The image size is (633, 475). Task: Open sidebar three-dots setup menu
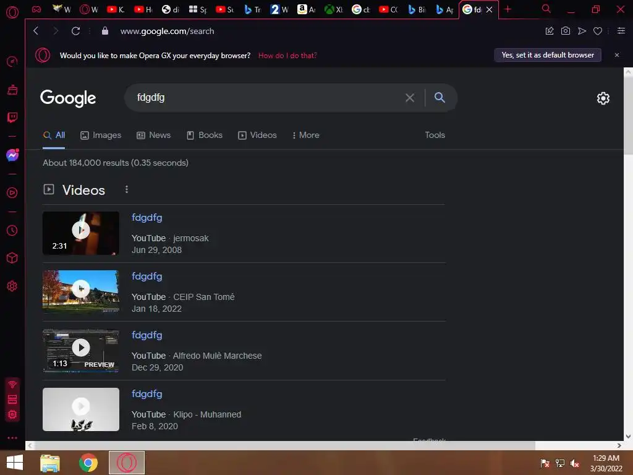tap(12, 438)
